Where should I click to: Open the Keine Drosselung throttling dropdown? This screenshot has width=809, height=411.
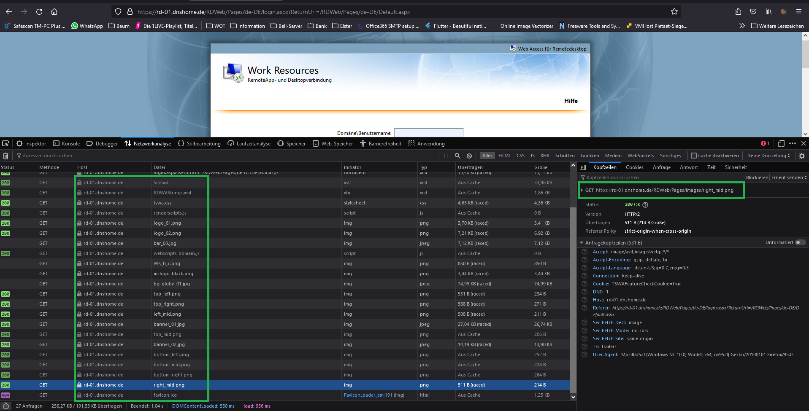pyautogui.click(x=769, y=156)
